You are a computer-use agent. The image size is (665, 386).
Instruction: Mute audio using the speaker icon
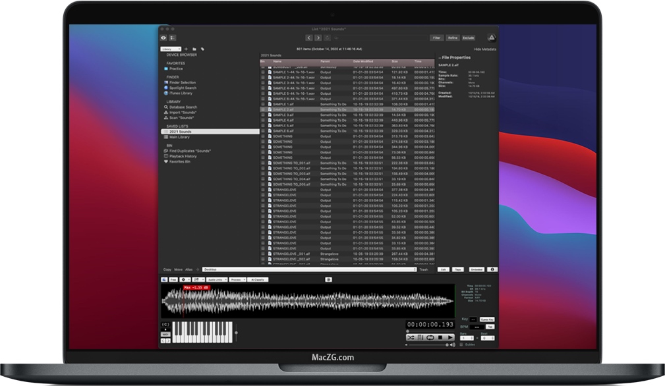click(452, 344)
